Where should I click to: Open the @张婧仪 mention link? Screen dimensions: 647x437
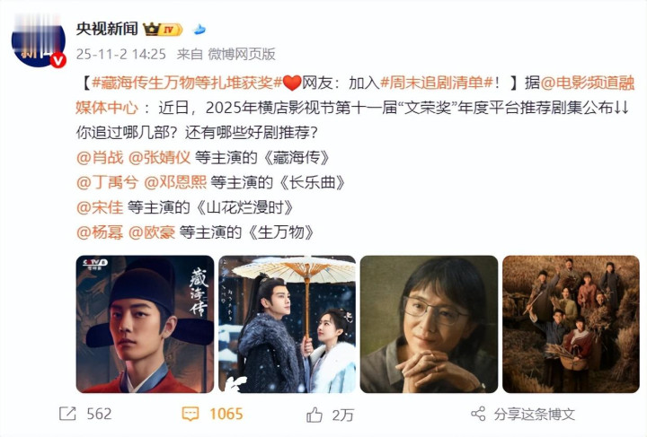[160, 158]
